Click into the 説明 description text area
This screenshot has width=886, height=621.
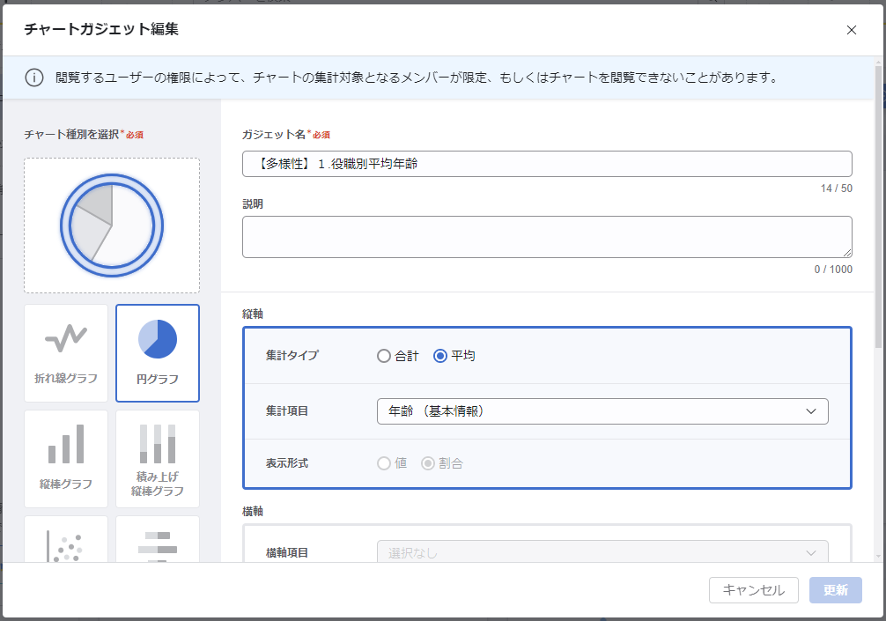tap(547, 237)
